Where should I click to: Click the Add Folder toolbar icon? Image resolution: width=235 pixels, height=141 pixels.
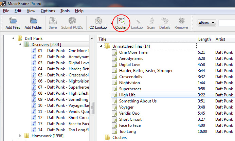33,21
